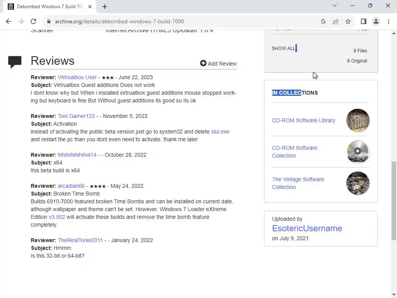This screenshot has height=298, width=397.
Task: Click the four-star rating on arcadian66 review
Action: 98,186
